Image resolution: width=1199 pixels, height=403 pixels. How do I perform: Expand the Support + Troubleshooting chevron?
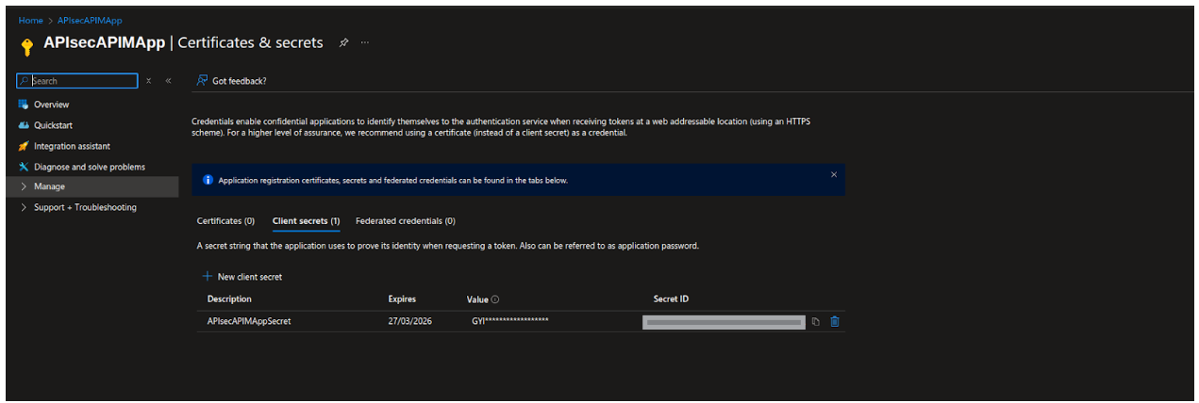point(24,207)
